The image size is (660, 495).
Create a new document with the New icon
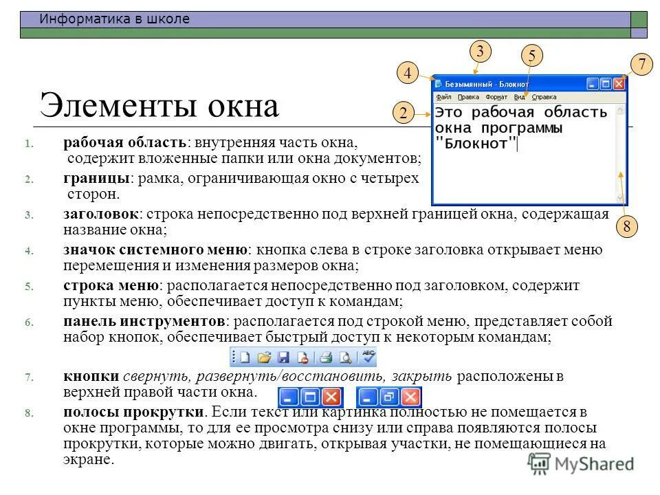(245, 357)
